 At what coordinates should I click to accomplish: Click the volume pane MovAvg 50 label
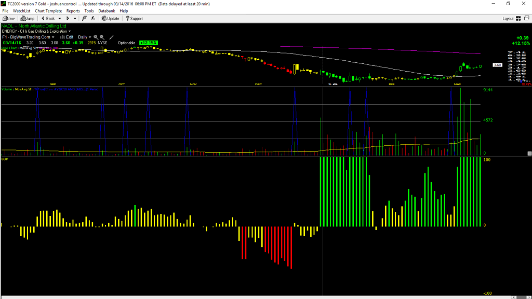[24, 89]
